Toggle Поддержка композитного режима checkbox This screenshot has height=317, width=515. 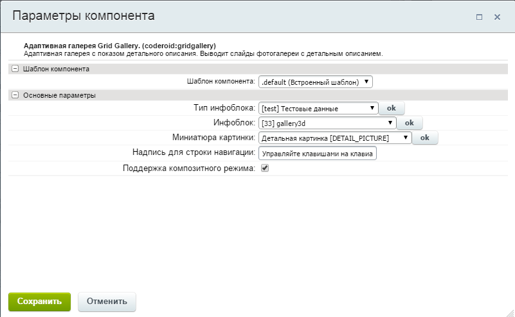tap(265, 168)
